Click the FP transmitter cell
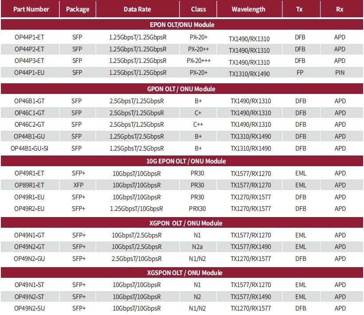 tap(300, 73)
